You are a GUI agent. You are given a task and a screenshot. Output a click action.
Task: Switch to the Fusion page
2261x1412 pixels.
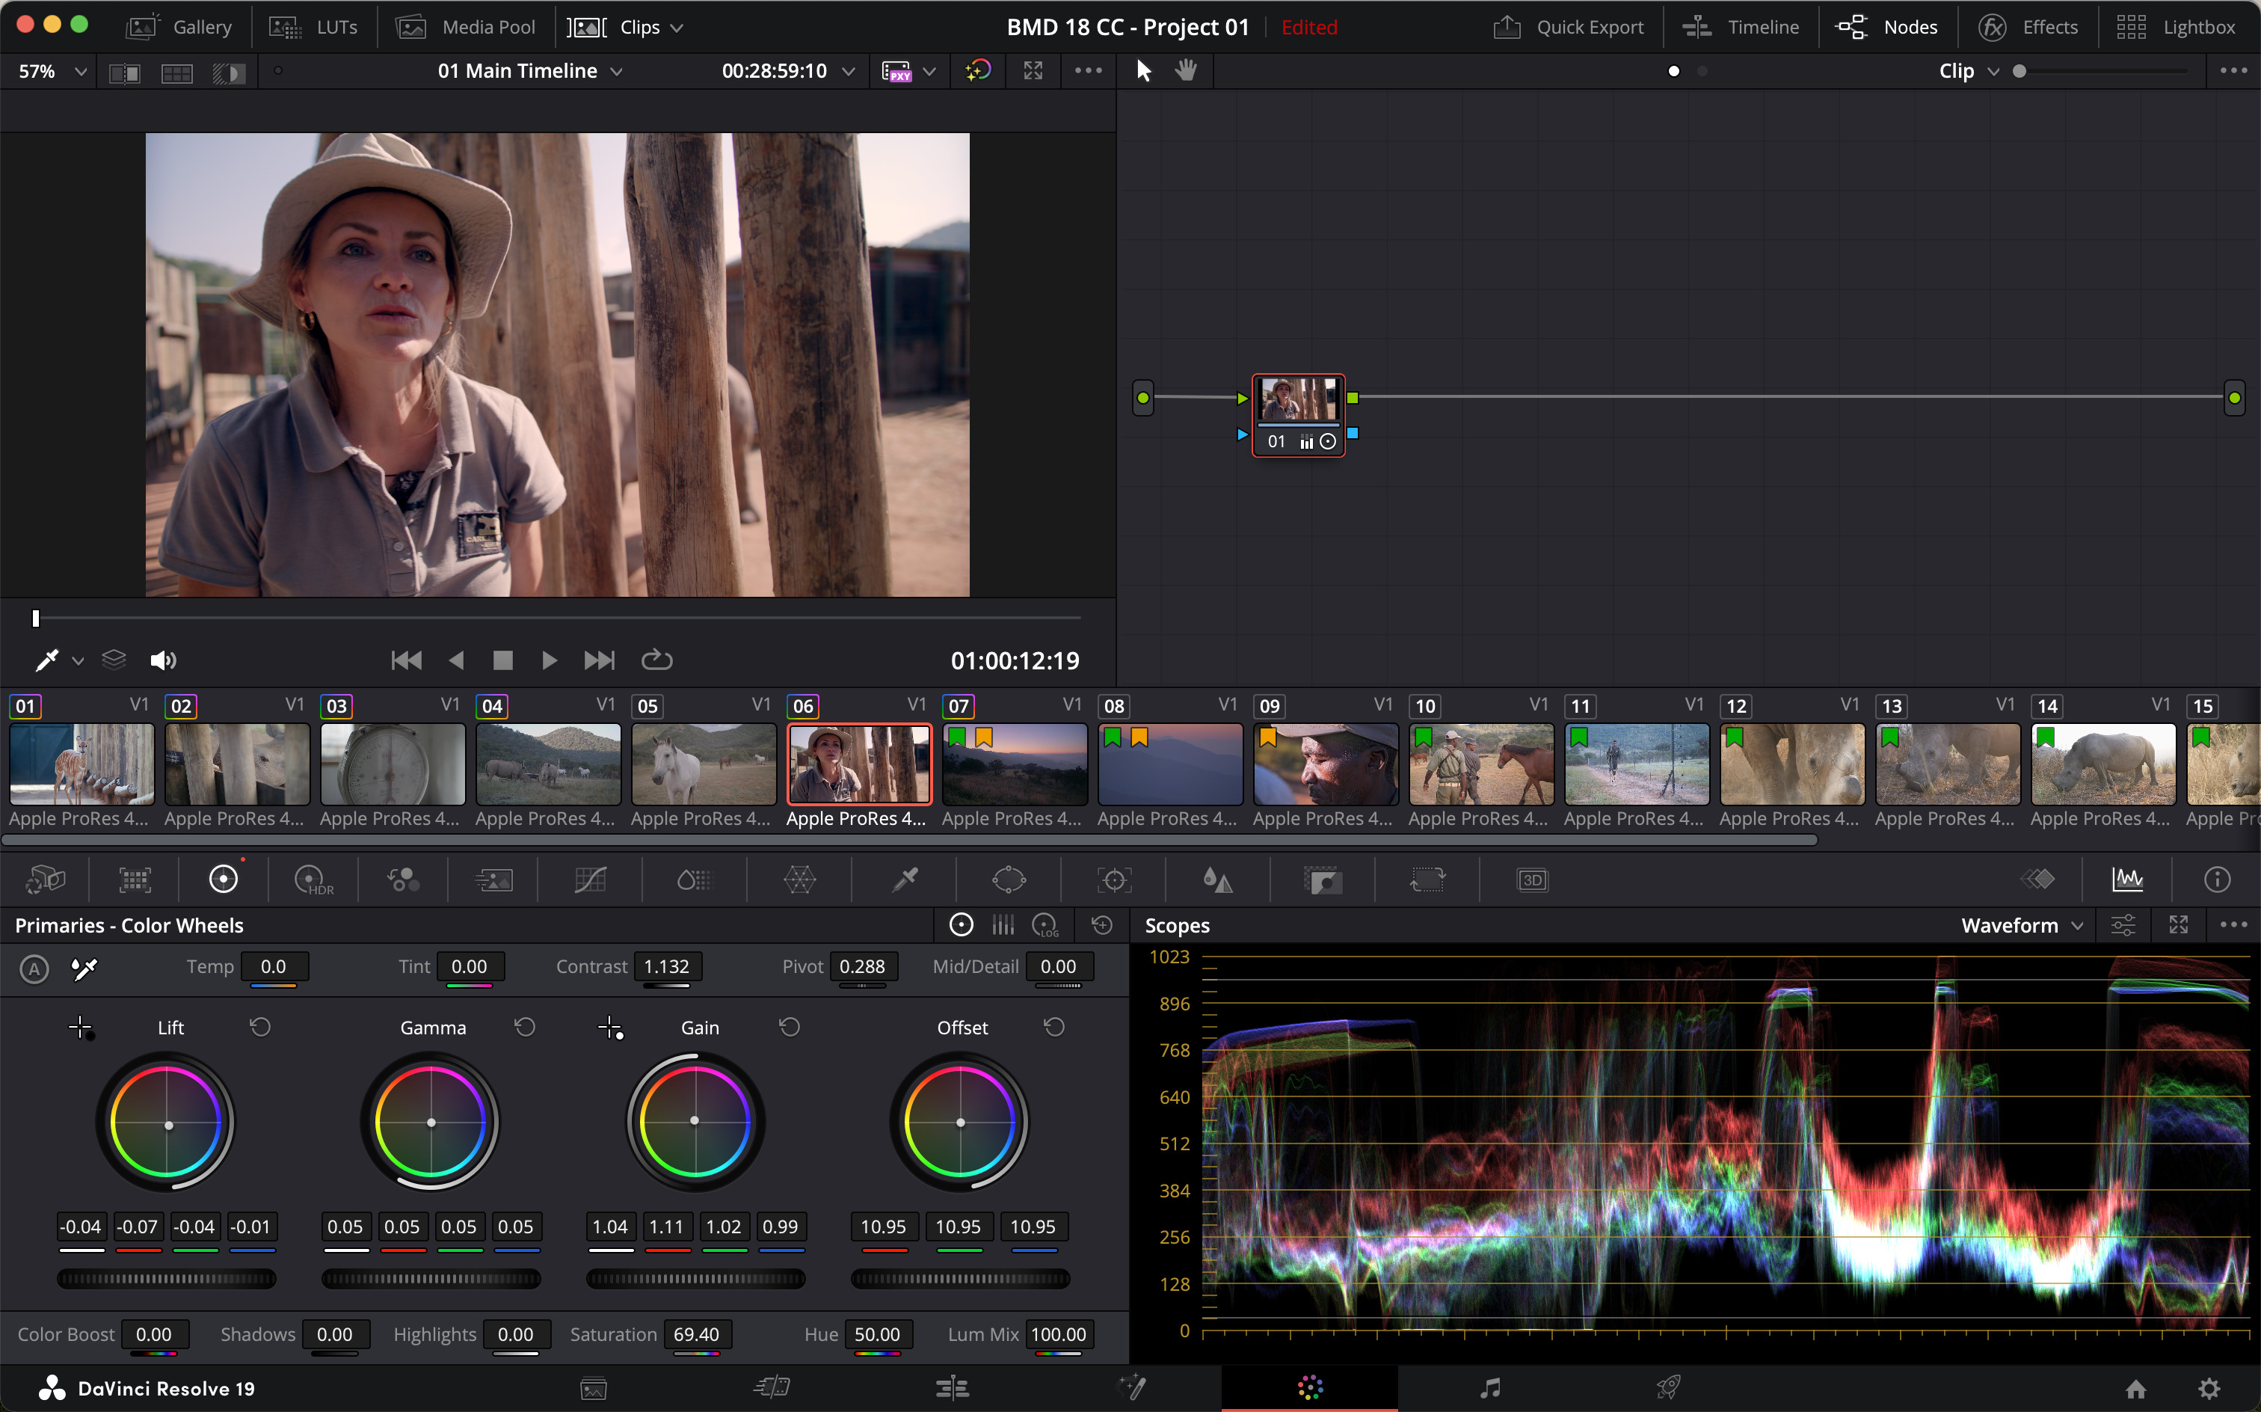pos(1131,1388)
